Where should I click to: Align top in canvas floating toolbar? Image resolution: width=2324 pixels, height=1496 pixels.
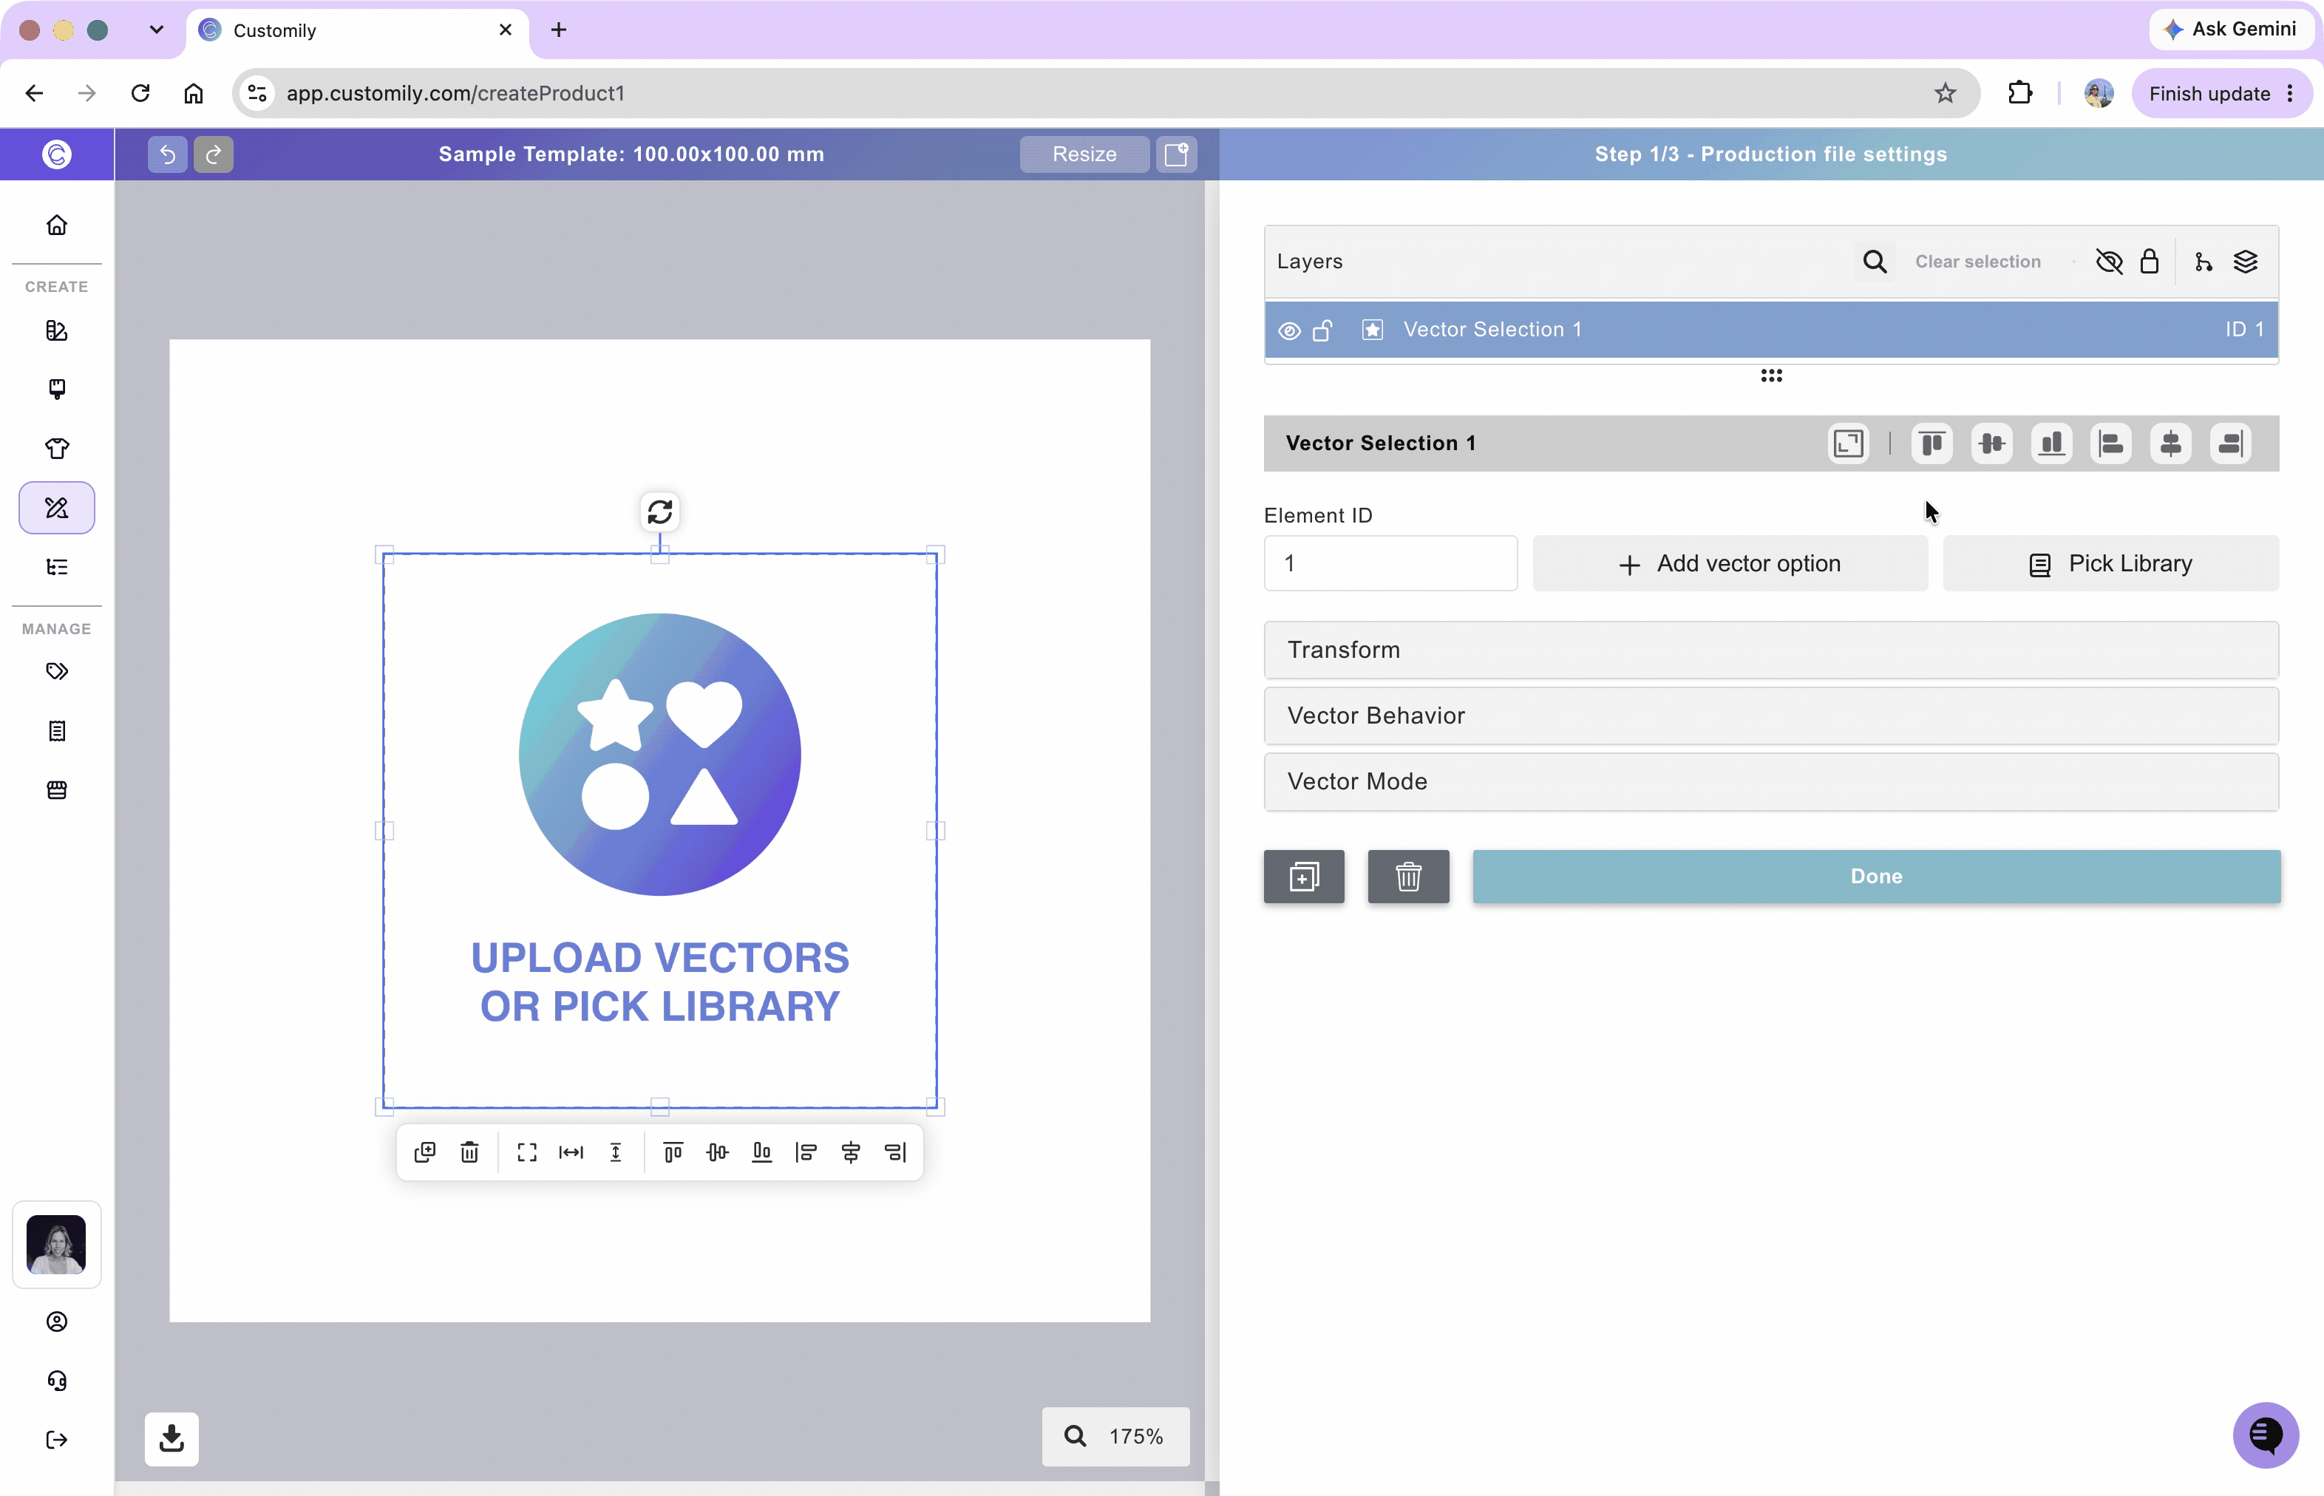[x=673, y=1152]
